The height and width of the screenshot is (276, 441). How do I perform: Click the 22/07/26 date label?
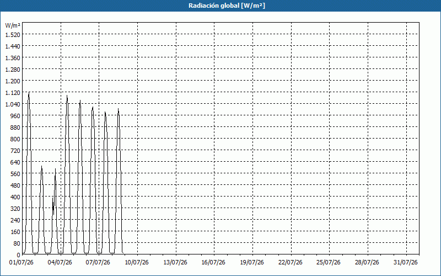coord(291,263)
